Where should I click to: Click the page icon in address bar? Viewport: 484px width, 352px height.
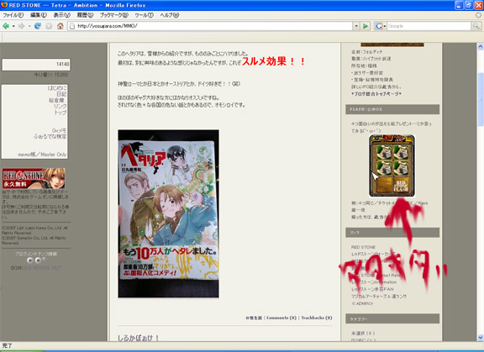(72, 26)
